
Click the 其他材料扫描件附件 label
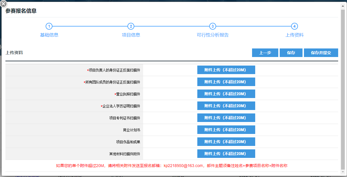125,154
